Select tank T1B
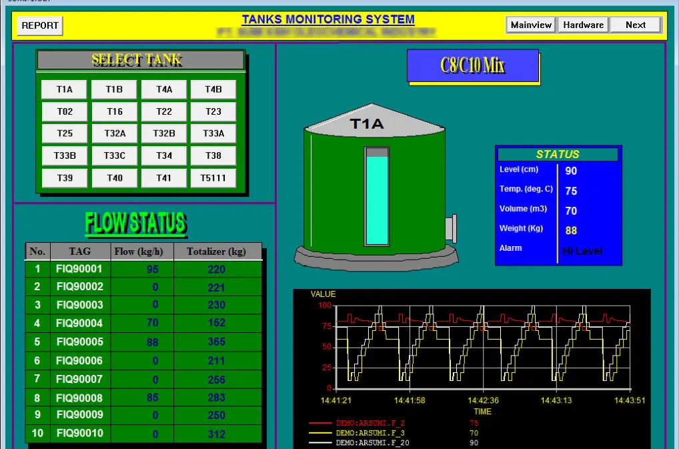The width and height of the screenshot is (679, 449). tap(114, 89)
